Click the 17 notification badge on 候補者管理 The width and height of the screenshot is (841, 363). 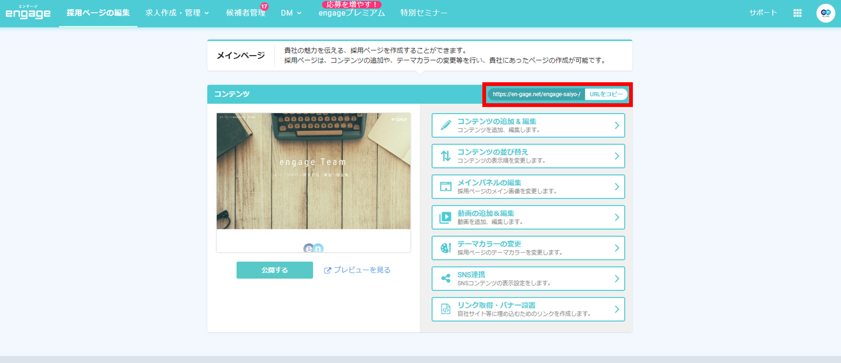pyautogui.click(x=264, y=6)
